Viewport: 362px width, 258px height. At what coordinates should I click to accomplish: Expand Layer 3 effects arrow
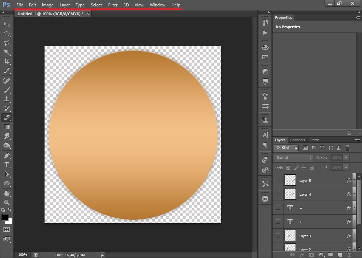[354, 235]
